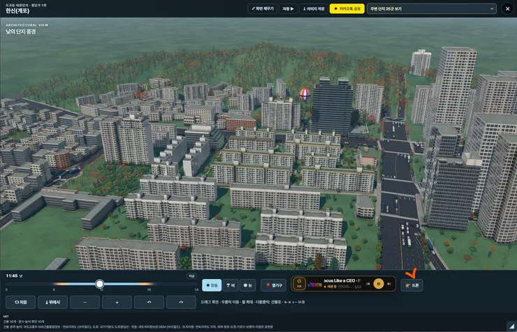This screenshot has height=332, width=517.
Task: Click the 화면 채우기 fill-screen button
Action: [263, 9]
